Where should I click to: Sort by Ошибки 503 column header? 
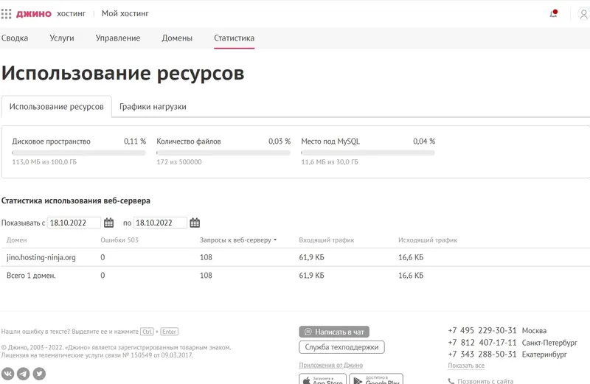click(x=119, y=240)
